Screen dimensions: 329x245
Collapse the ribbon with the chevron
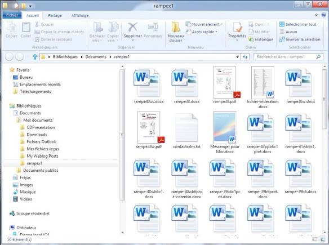pos(316,15)
